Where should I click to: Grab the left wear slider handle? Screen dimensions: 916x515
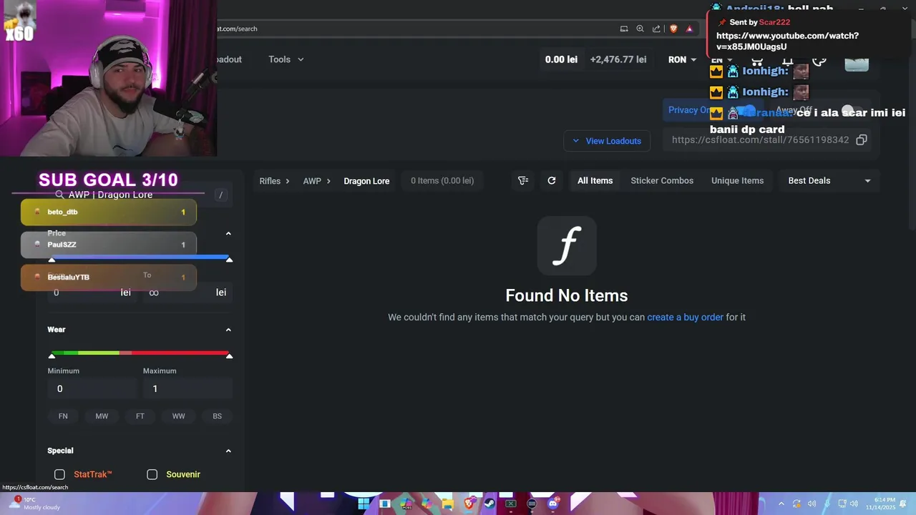pos(52,355)
